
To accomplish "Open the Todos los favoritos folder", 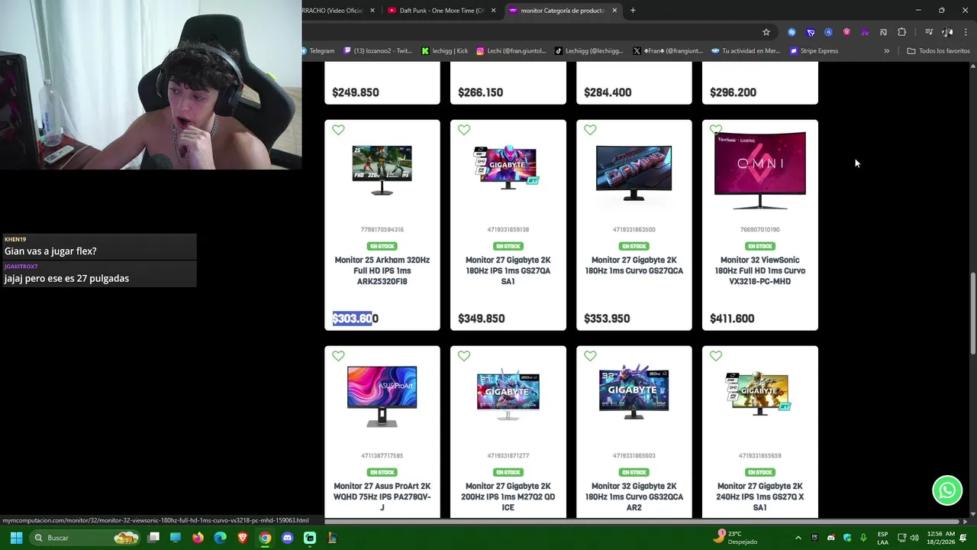I will 938,51.
